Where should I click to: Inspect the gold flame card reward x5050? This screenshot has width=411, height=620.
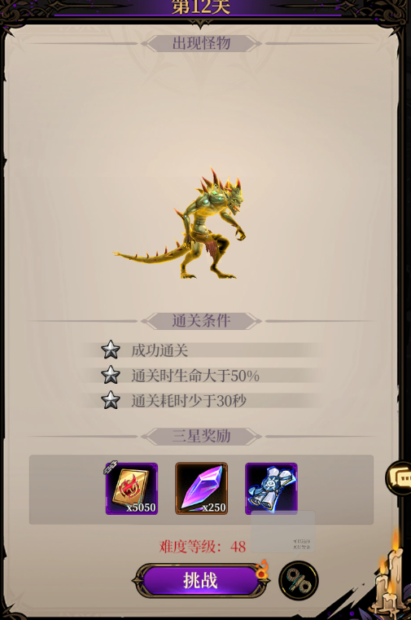point(132,489)
